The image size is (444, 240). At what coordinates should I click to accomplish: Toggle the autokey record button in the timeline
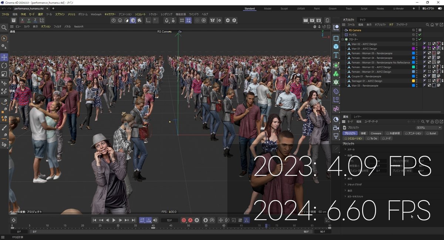pyautogui.click(x=191, y=220)
